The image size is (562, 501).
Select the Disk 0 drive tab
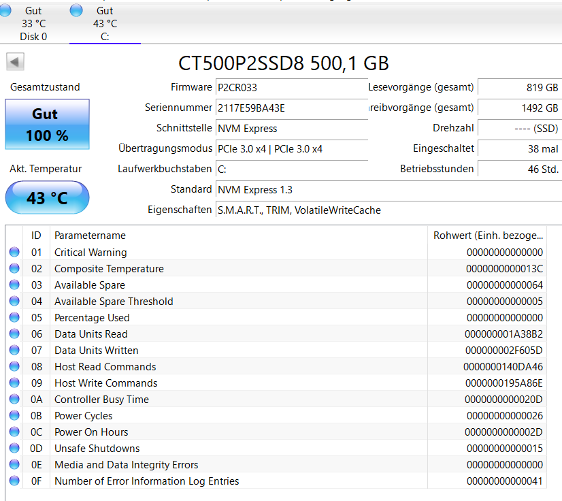click(33, 24)
